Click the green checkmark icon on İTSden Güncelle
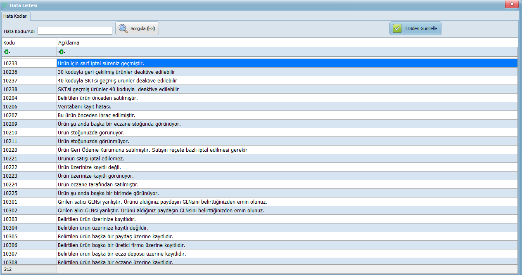This screenshot has height=275, width=522. point(397,28)
